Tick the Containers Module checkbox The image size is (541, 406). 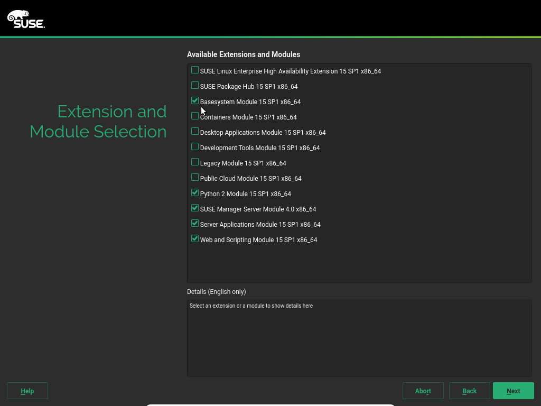pos(195,116)
